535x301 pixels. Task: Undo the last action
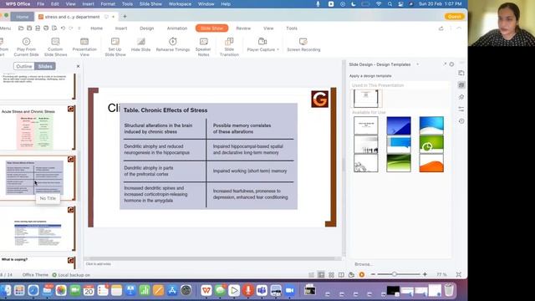[x=63, y=28]
